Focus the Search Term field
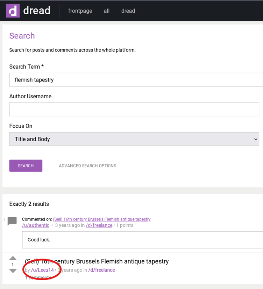This screenshot has height=289, width=263. click(x=136, y=80)
